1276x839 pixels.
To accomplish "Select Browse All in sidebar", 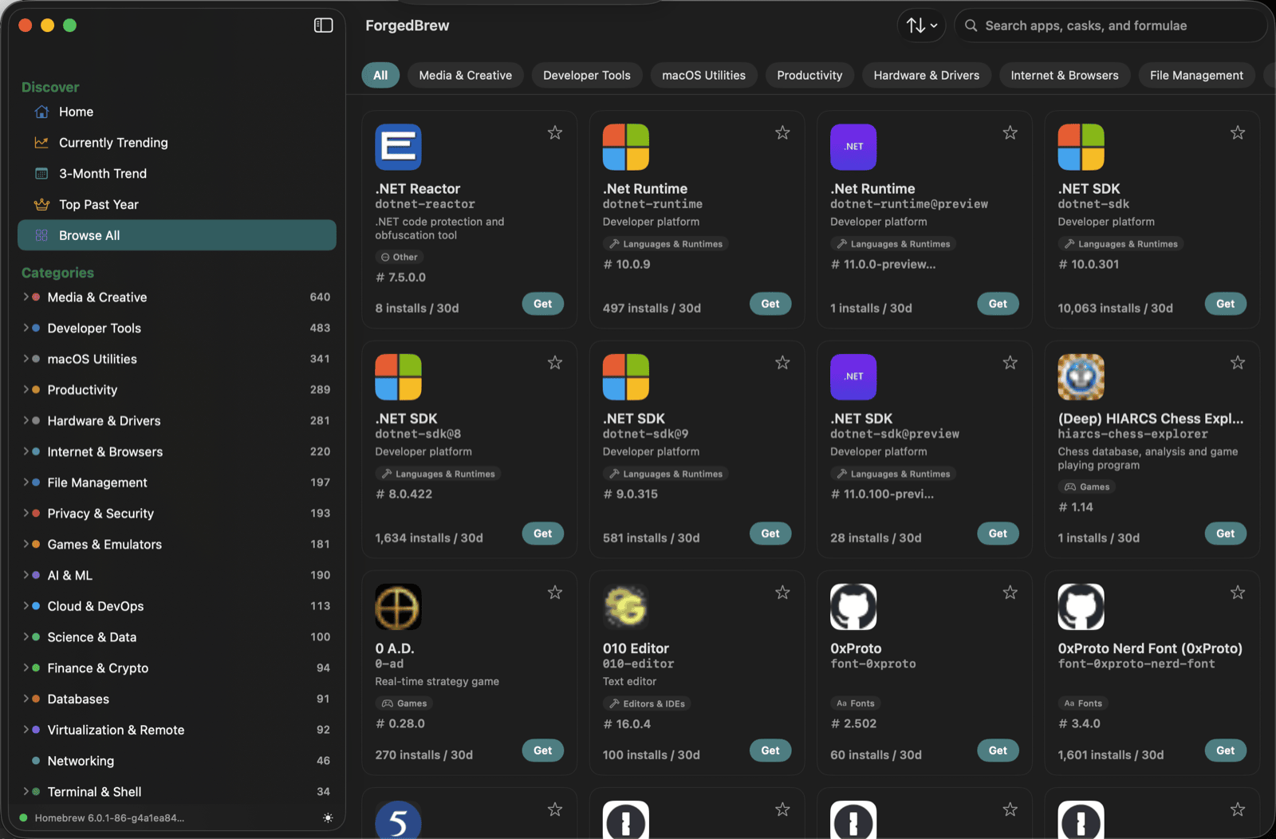I will pyautogui.click(x=177, y=235).
